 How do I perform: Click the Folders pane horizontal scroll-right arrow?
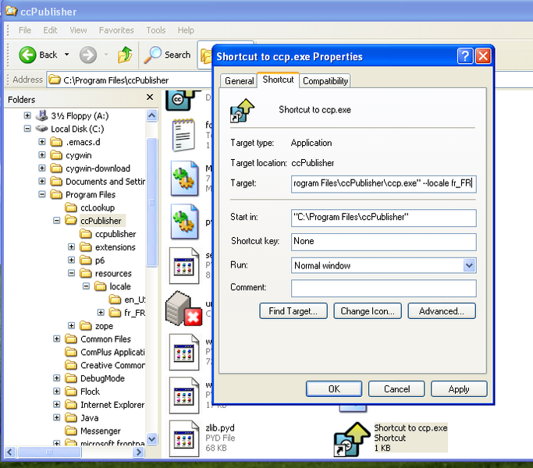point(138,452)
